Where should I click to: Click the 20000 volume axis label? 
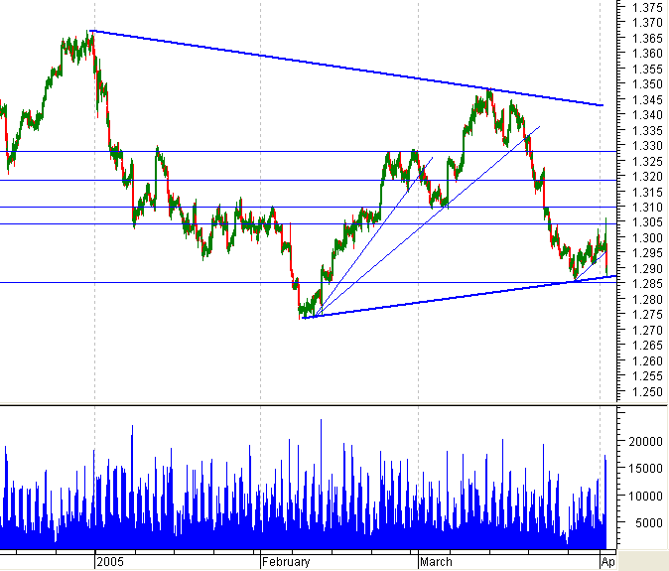645,442
